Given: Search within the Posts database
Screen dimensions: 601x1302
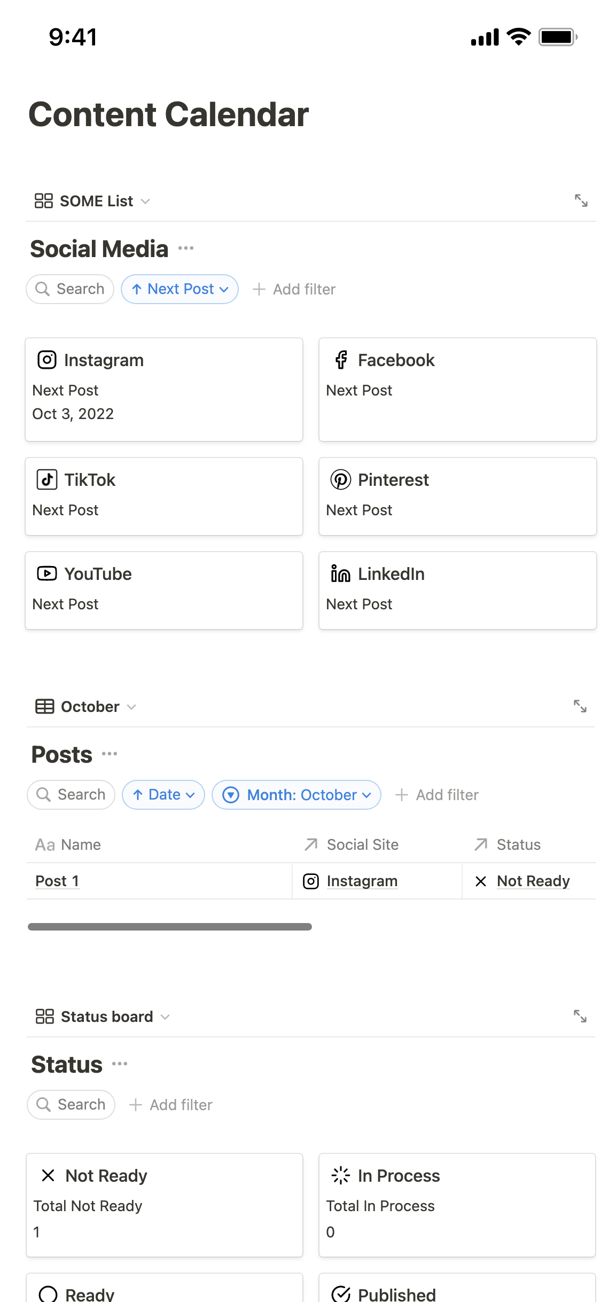Looking at the screenshot, I should click(71, 795).
